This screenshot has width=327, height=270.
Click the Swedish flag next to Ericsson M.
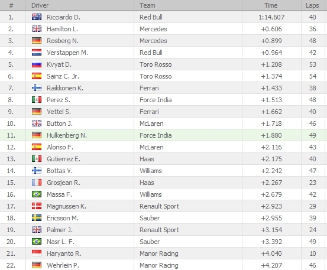click(x=37, y=217)
